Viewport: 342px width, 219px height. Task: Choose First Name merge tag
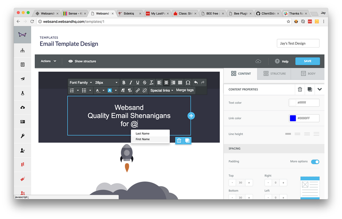click(x=150, y=139)
